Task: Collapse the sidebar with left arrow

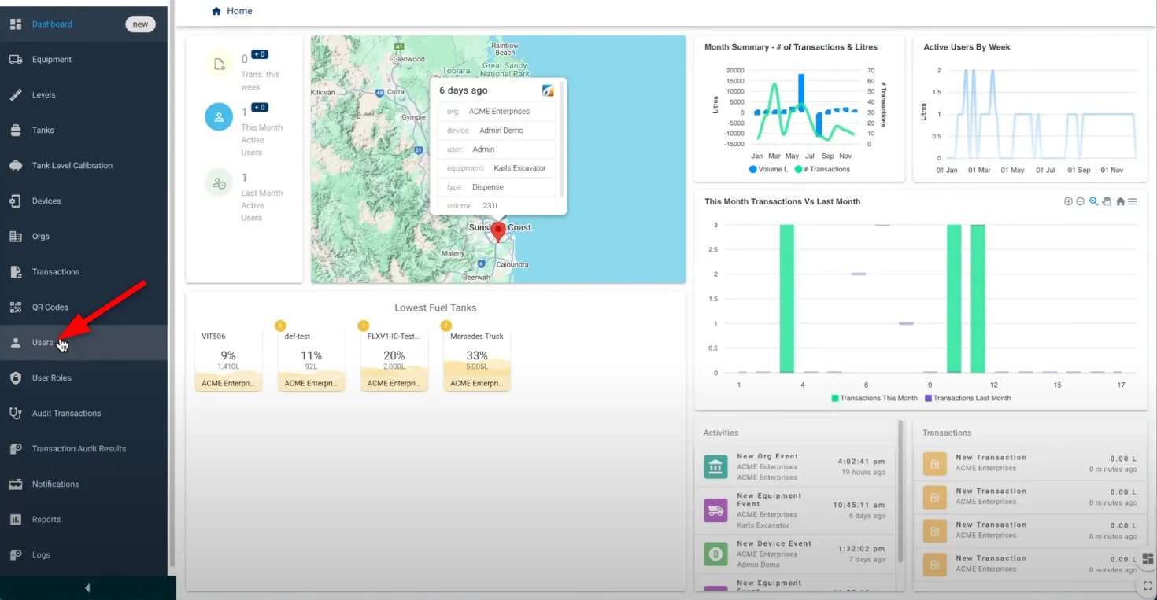Action: tap(87, 588)
